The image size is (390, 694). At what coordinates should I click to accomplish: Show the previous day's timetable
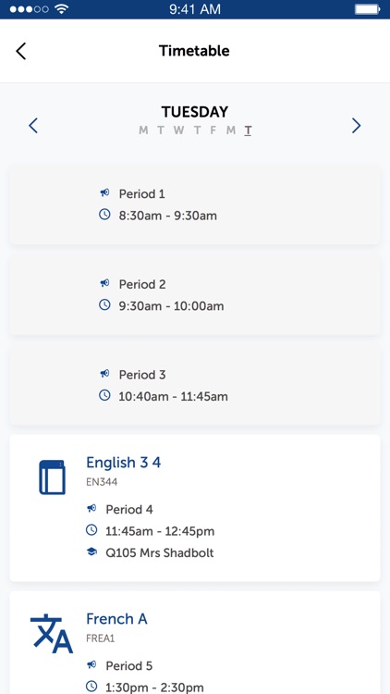click(x=33, y=126)
